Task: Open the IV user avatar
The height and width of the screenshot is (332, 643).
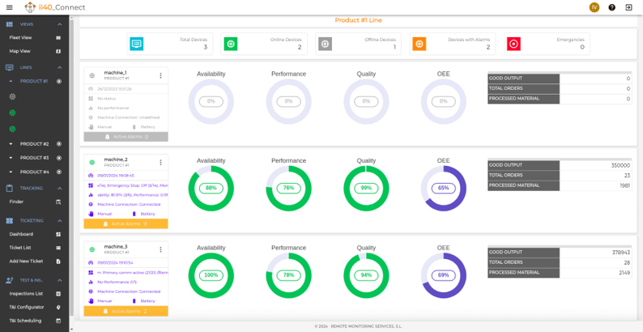Action: pos(594,7)
